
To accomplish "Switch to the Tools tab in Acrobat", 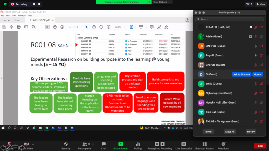I will pyautogui.click(x=17, y=20).
